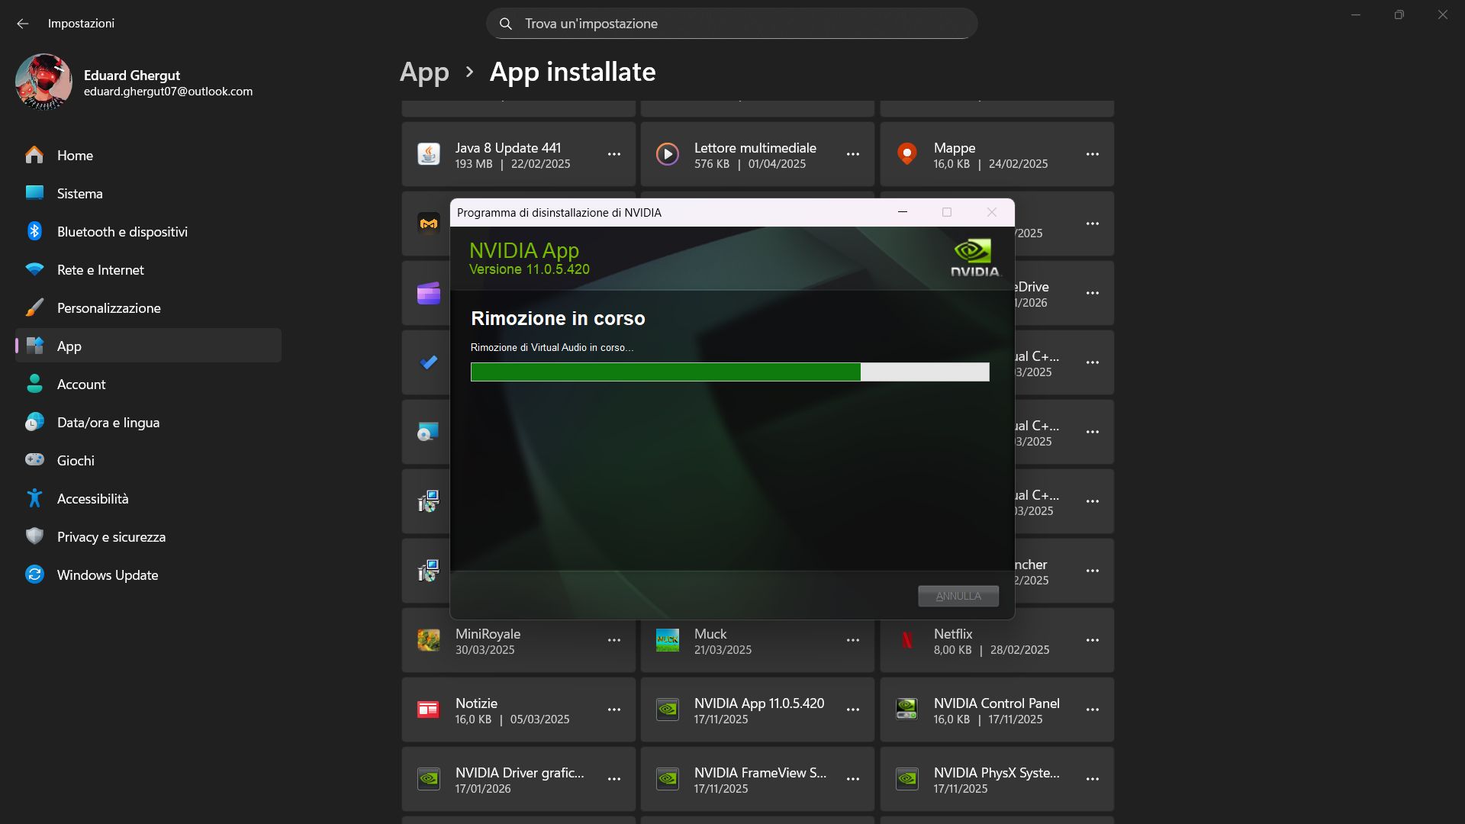The image size is (1465, 824).
Task: Open the three-dot menu for Java 8 Update 441
Action: 614,154
